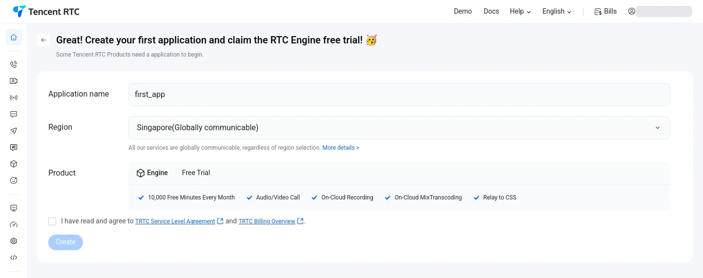703x278 pixels.
Task: Click the Engine cube icon in Product
Action: click(140, 173)
